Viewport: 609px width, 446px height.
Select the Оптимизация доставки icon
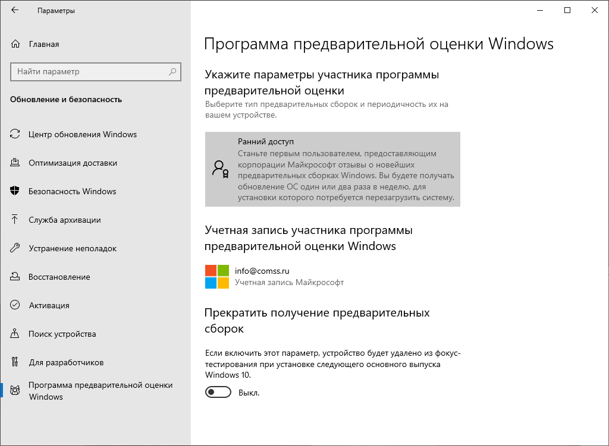[x=15, y=163]
